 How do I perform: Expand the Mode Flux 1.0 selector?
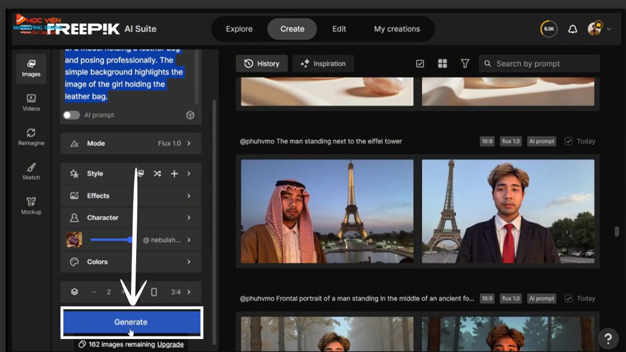(x=130, y=143)
